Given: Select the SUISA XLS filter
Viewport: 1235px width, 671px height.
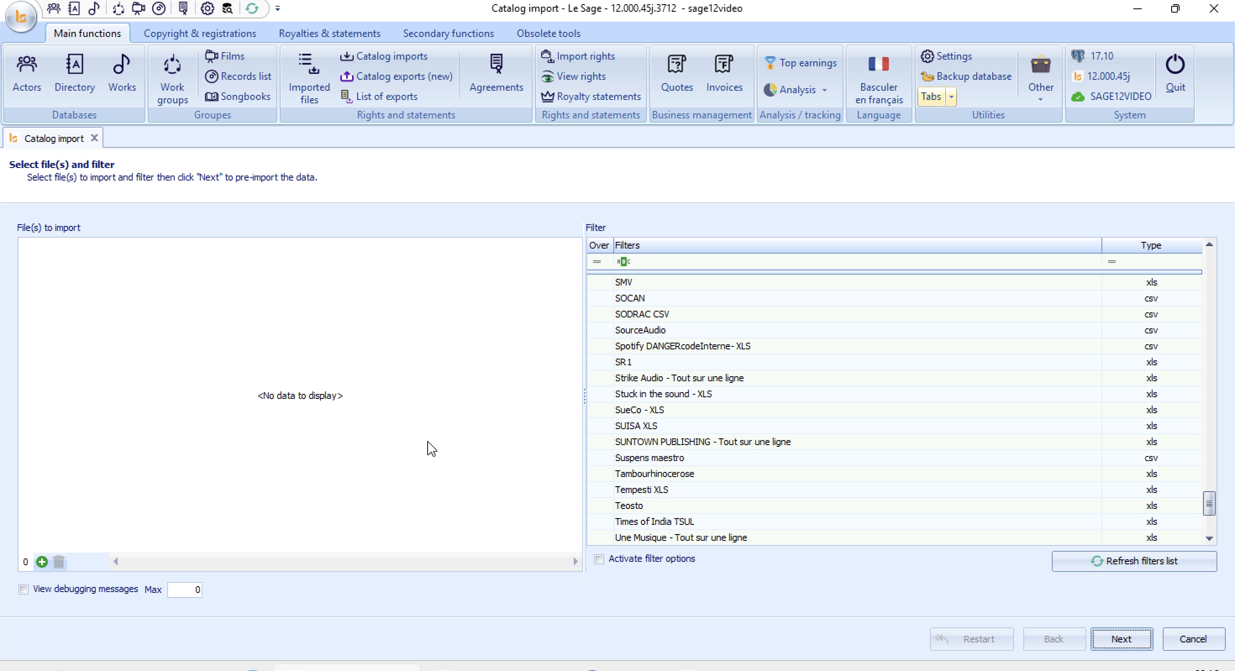Looking at the screenshot, I should (895, 426).
